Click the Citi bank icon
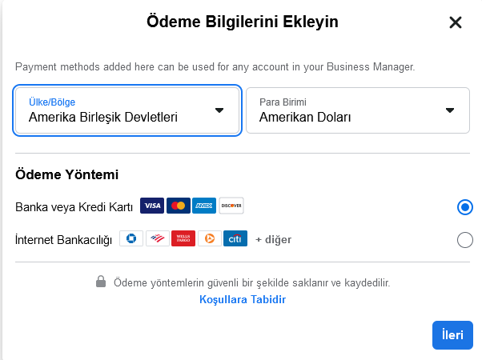Screen dimensions: 482x360 (x=235, y=238)
